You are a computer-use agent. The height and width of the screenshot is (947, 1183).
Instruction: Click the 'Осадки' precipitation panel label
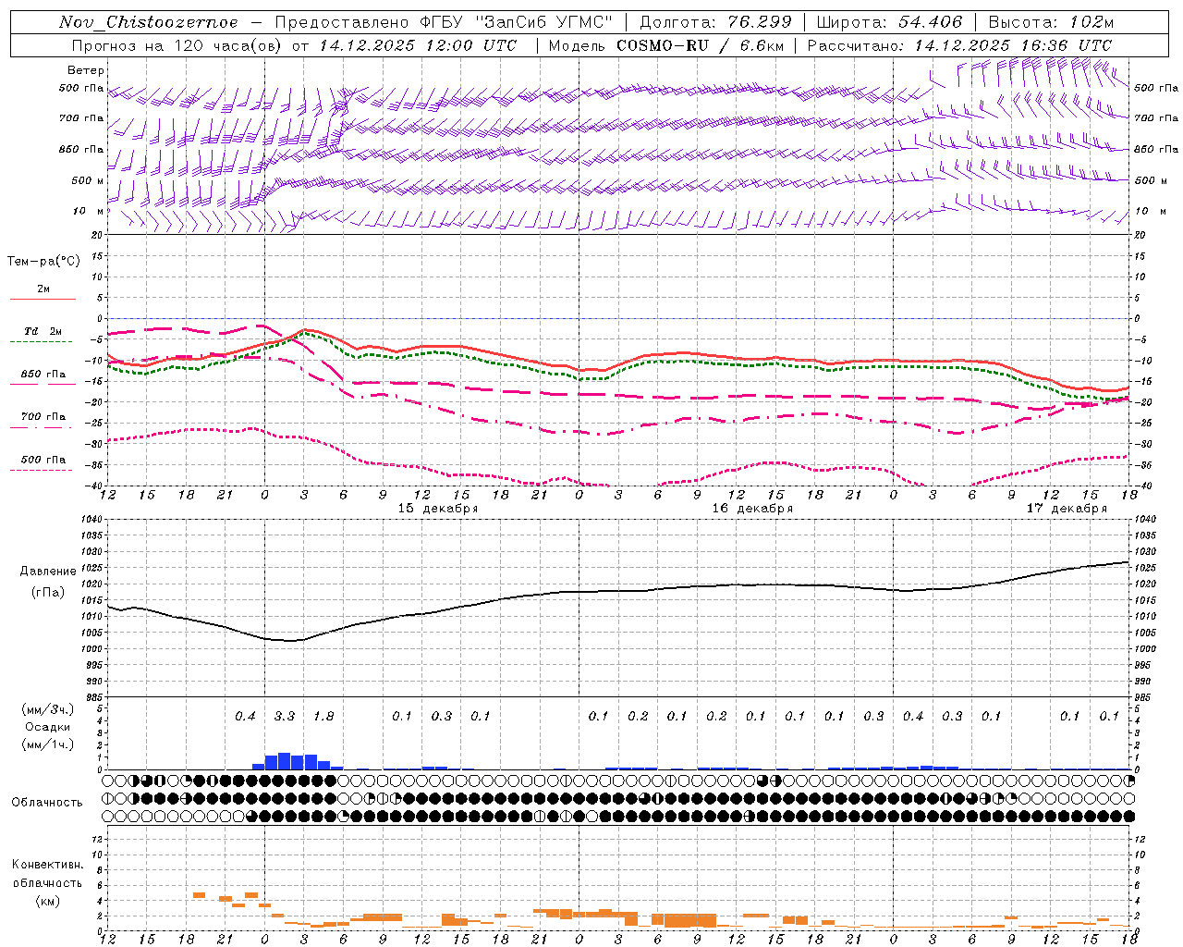[46, 728]
